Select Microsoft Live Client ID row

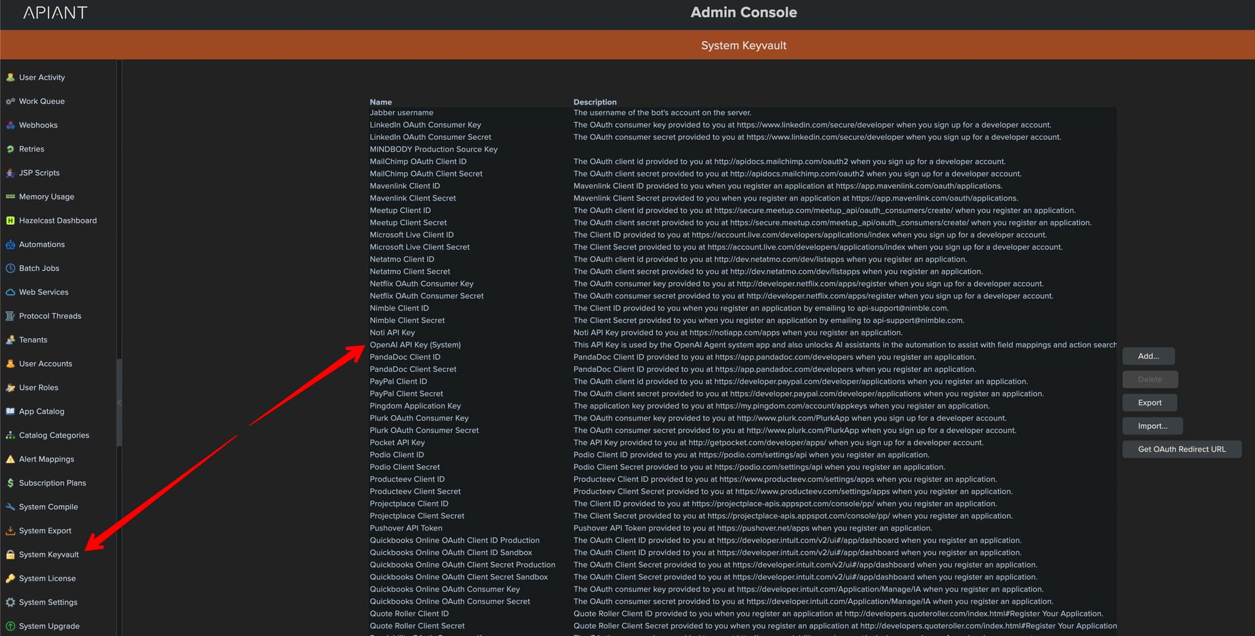[x=743, y=235]
